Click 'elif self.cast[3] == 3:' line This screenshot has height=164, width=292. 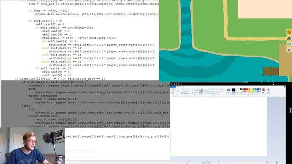(62, 61)
